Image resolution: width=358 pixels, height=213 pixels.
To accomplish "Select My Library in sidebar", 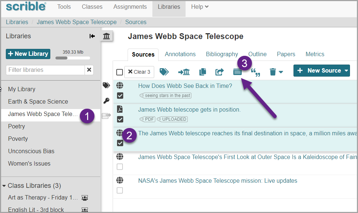I will [x=22, y=89].
